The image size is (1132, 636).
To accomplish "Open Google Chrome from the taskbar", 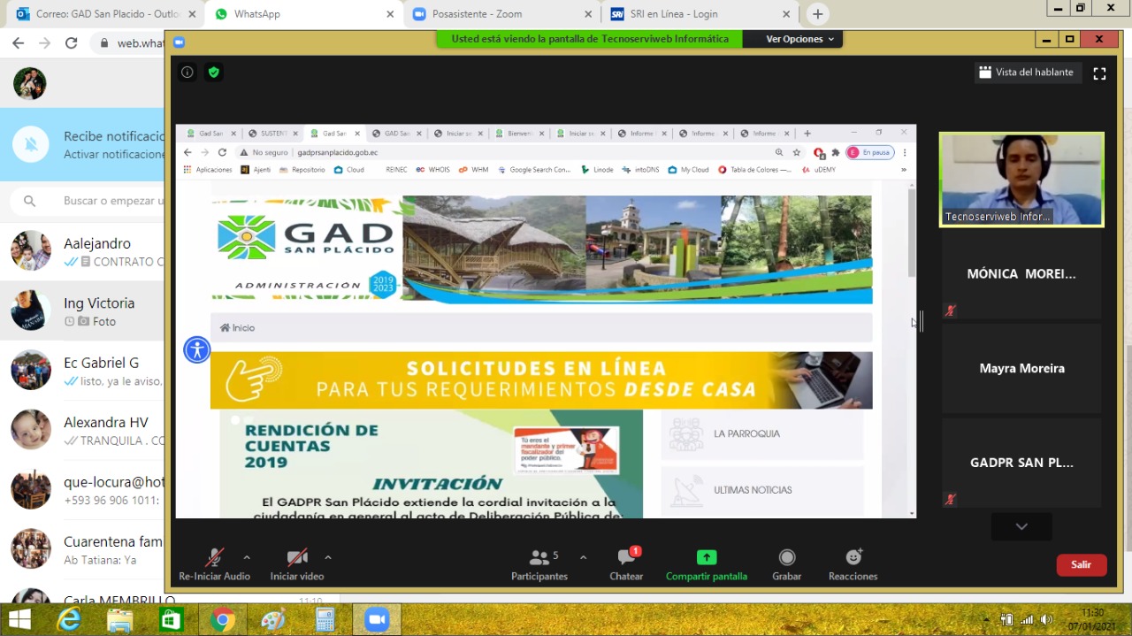I will 222,620.
